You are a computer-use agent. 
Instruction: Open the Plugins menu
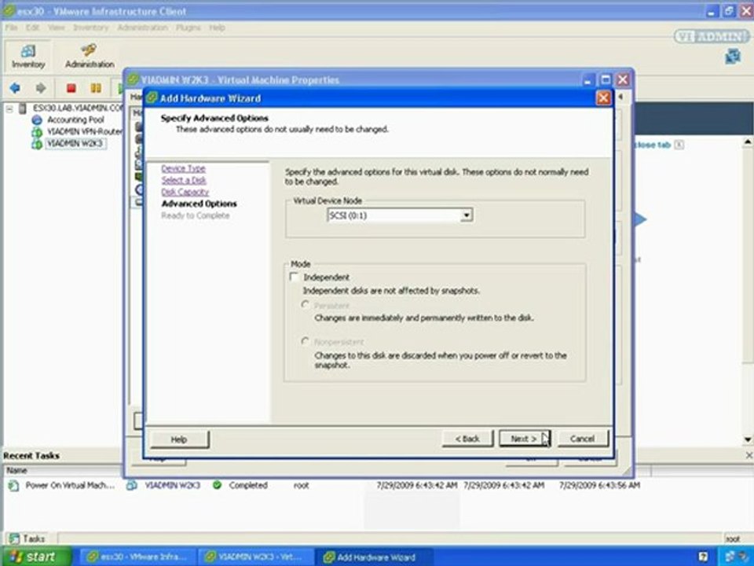pos(188,28)
